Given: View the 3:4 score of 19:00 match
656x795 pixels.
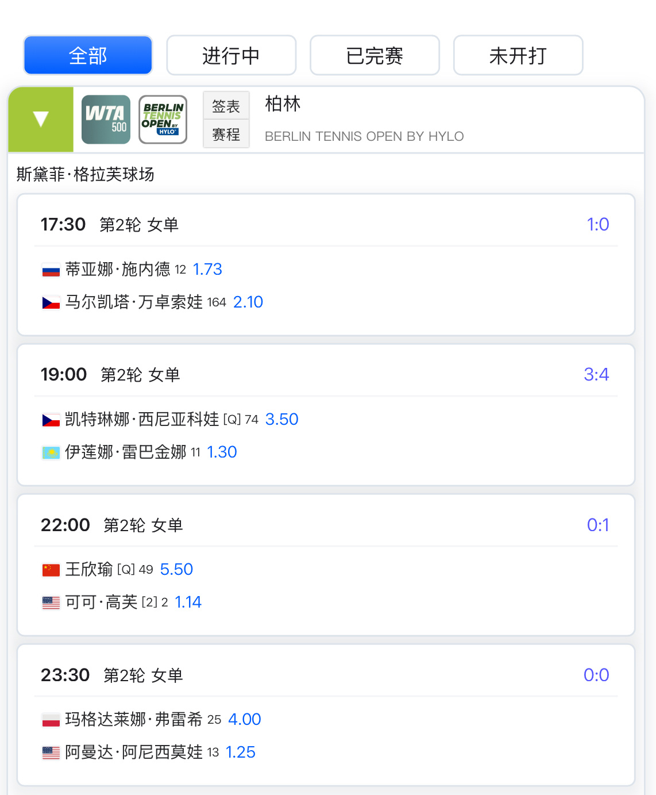Looking at the screenshot, I should point(596,375).
